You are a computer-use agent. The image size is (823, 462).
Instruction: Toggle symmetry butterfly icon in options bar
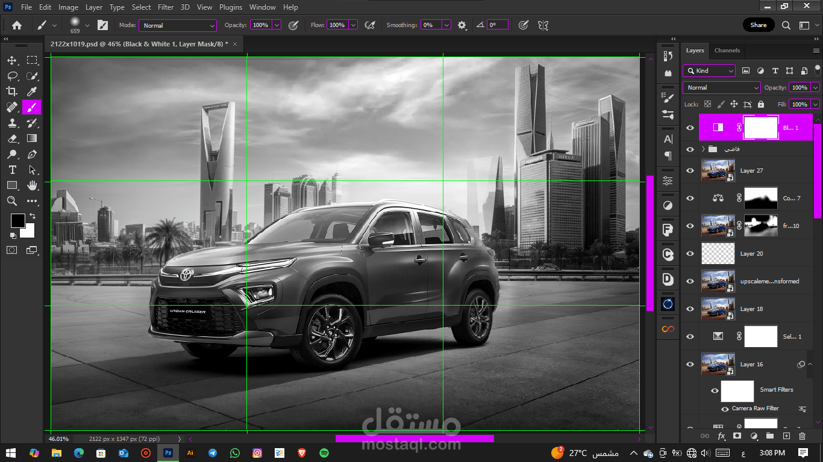pos(543,25)
